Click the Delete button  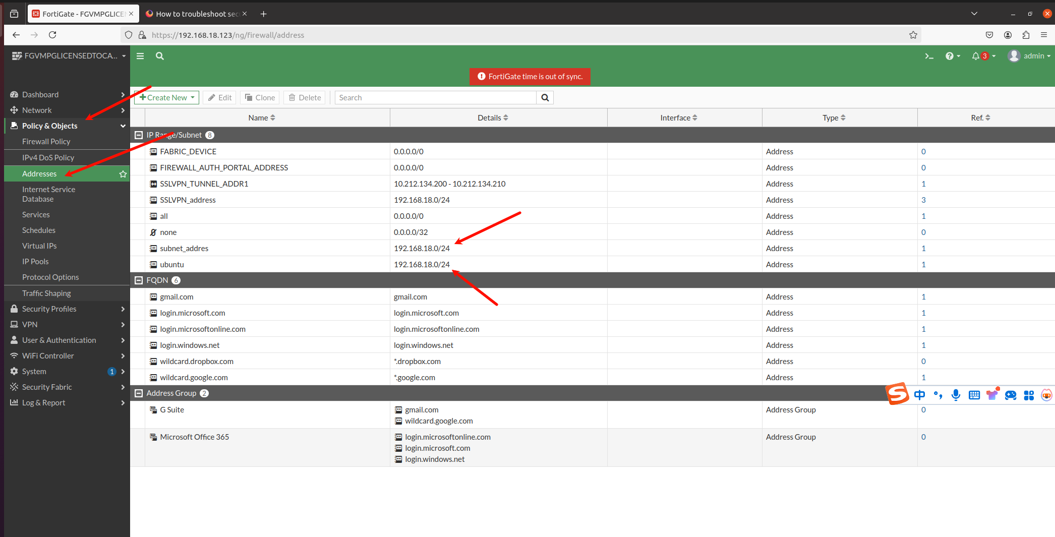(305, 98)
